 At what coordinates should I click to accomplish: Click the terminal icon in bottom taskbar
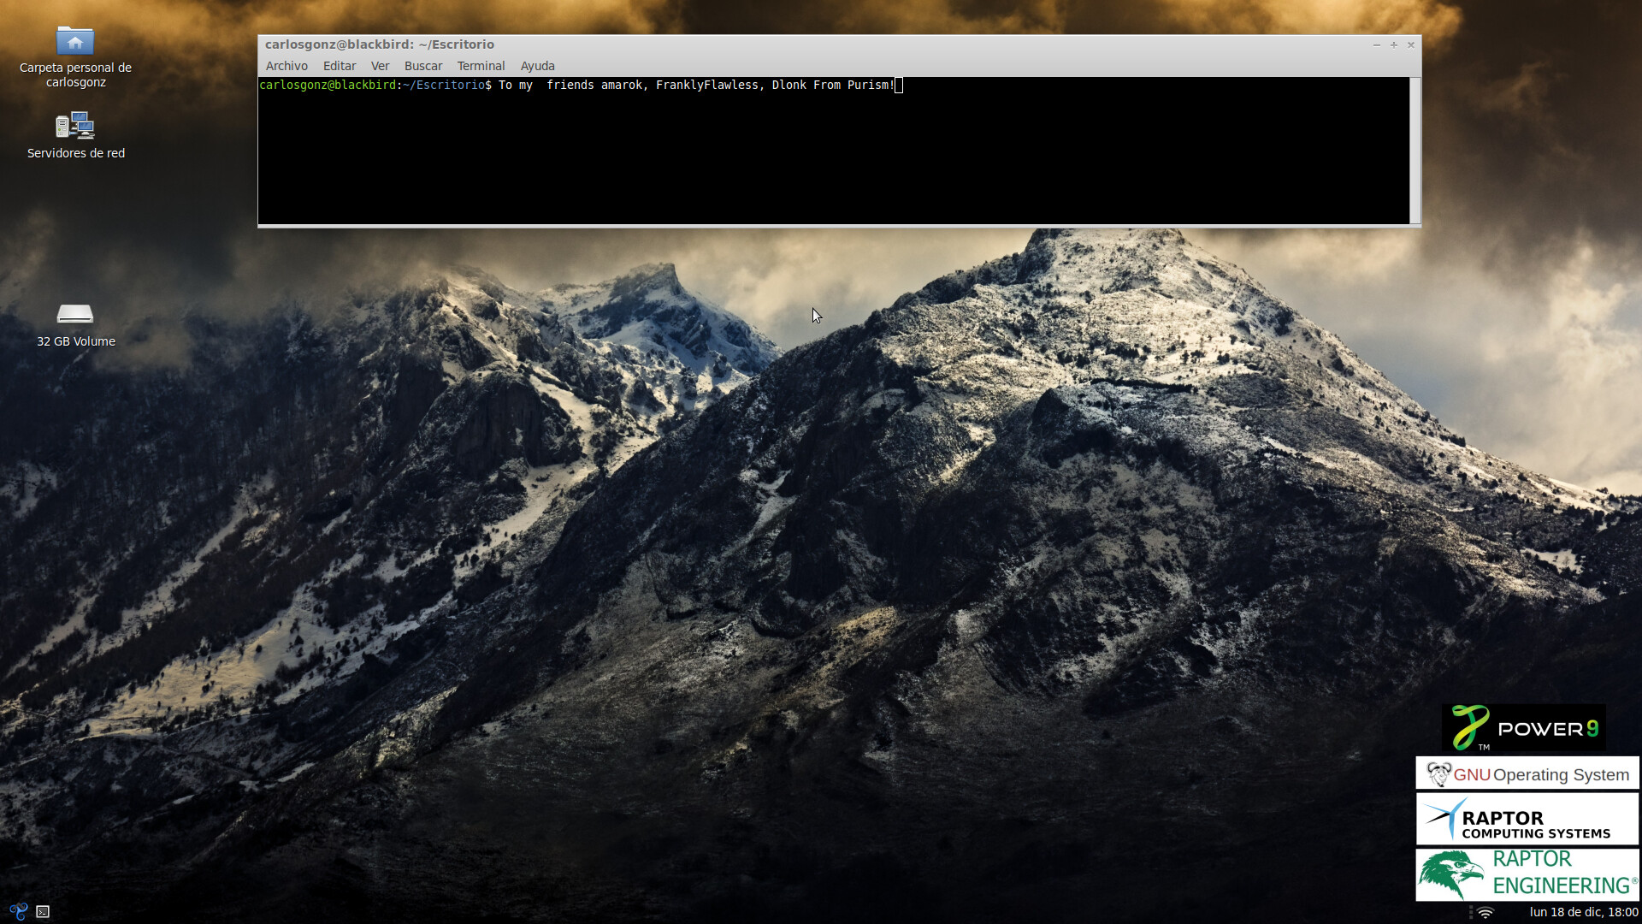[43, 912]
